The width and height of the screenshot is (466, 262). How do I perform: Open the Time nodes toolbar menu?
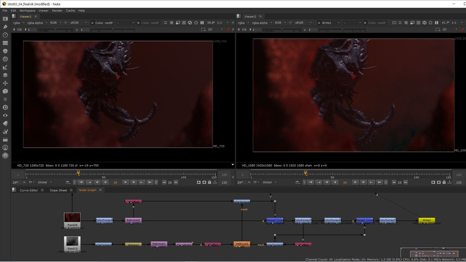5,35
